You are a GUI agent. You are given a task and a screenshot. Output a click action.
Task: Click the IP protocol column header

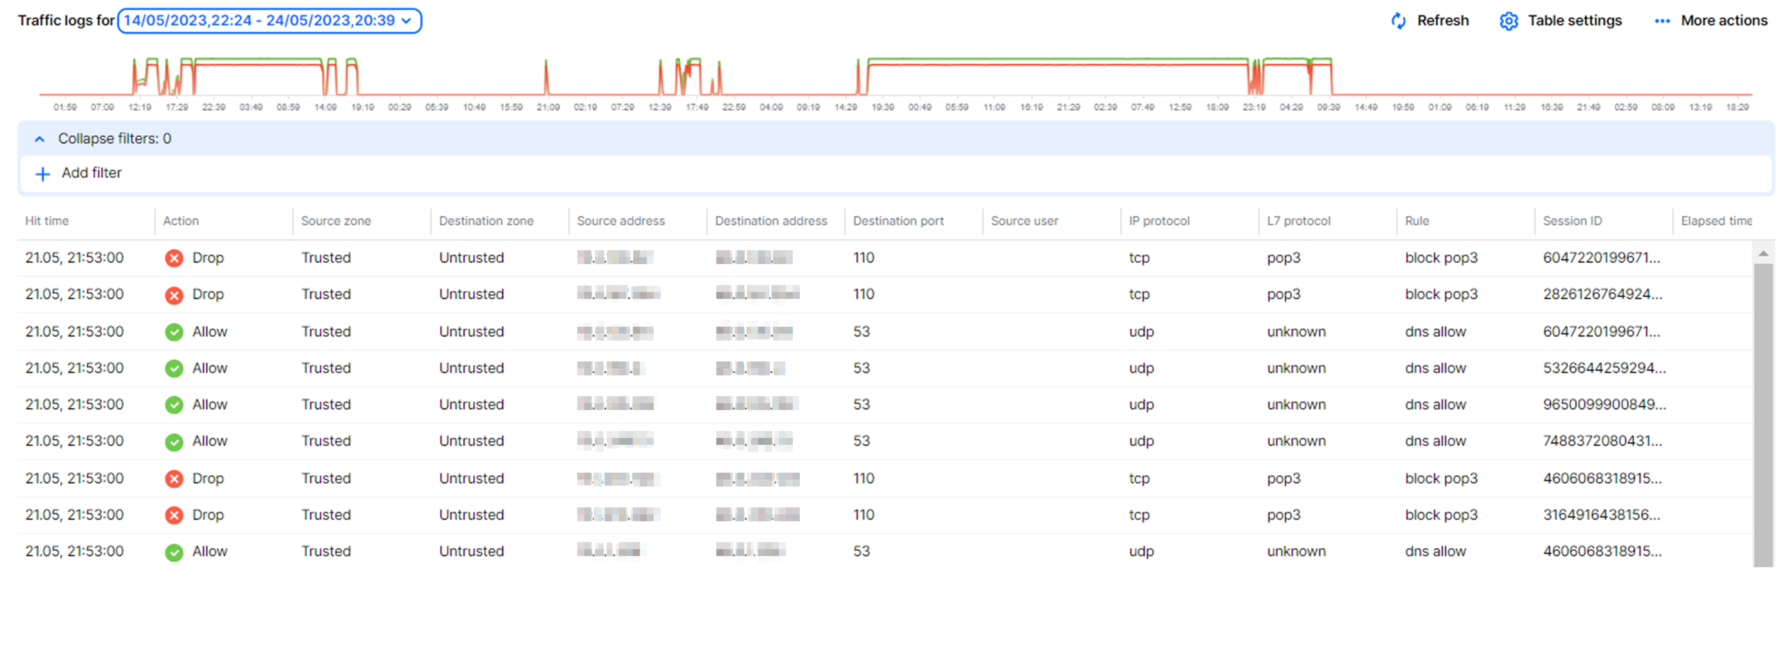click(1160, 221)
